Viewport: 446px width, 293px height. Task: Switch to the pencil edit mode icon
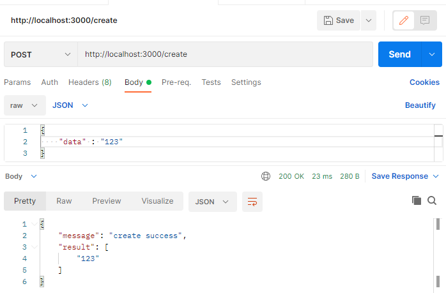coord(404,20)
